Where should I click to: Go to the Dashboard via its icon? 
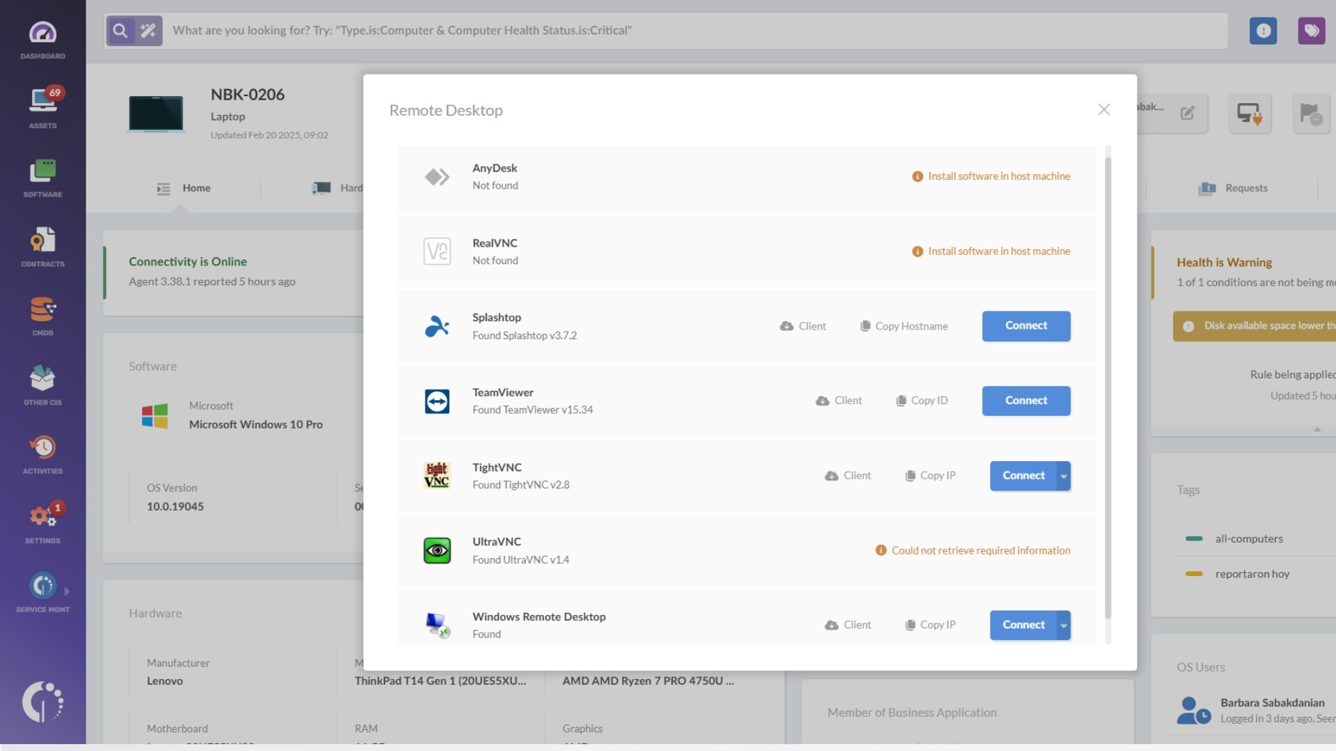(x=42, y=33)
